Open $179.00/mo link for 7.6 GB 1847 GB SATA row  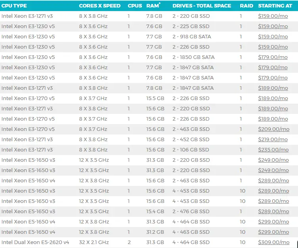[273, 78]
